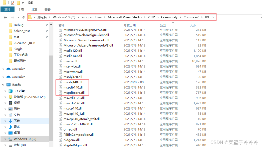Click the 资料 (D:) drive icon
262x147 pixels.
pos(11,145)
